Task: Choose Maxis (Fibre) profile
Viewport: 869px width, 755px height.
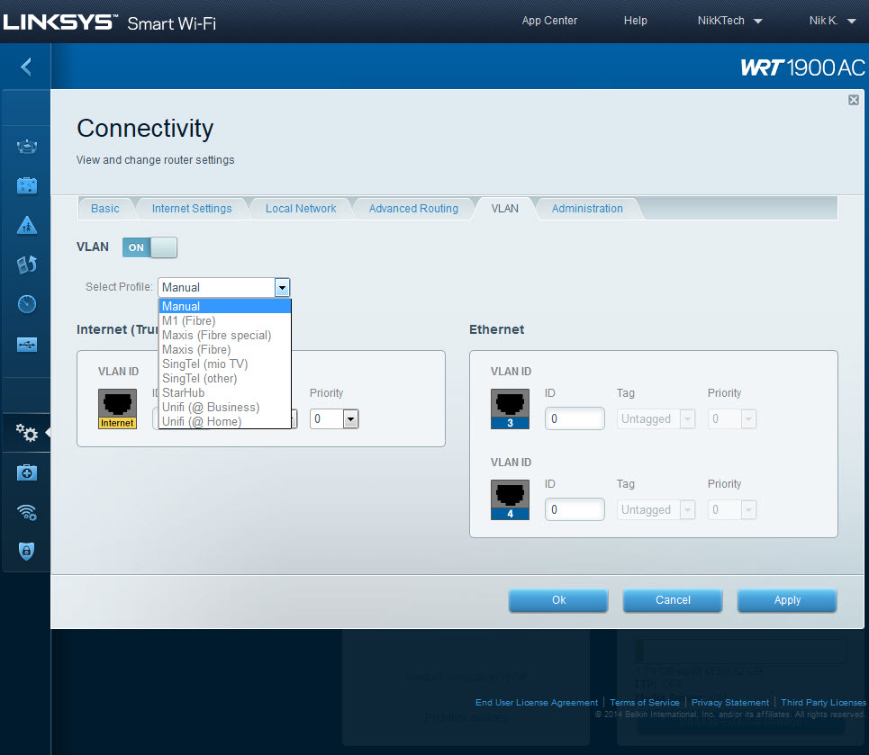Action: pos(225,349)
